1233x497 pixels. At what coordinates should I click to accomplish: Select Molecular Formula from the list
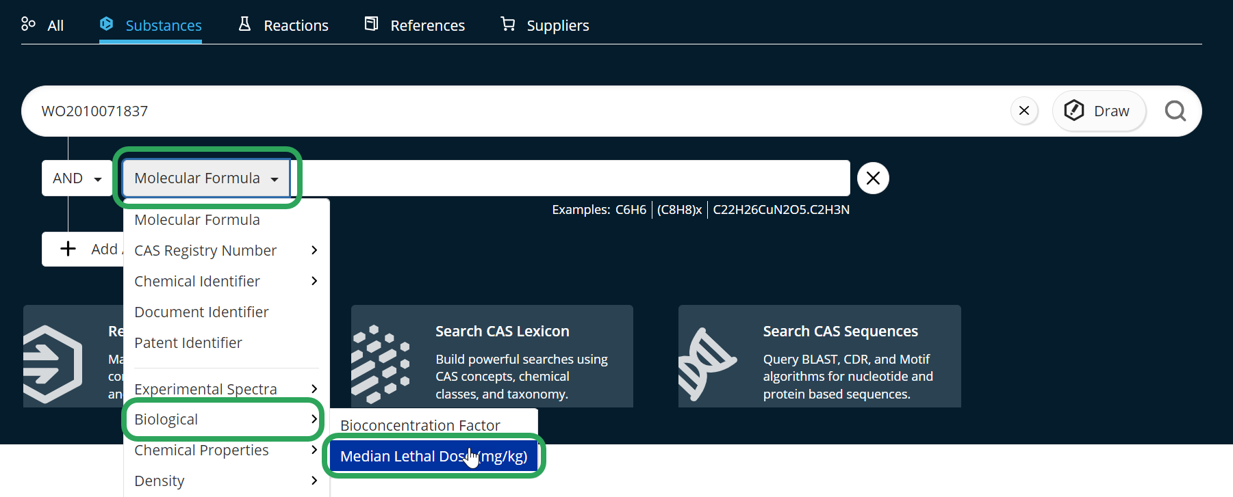[227, 220]
